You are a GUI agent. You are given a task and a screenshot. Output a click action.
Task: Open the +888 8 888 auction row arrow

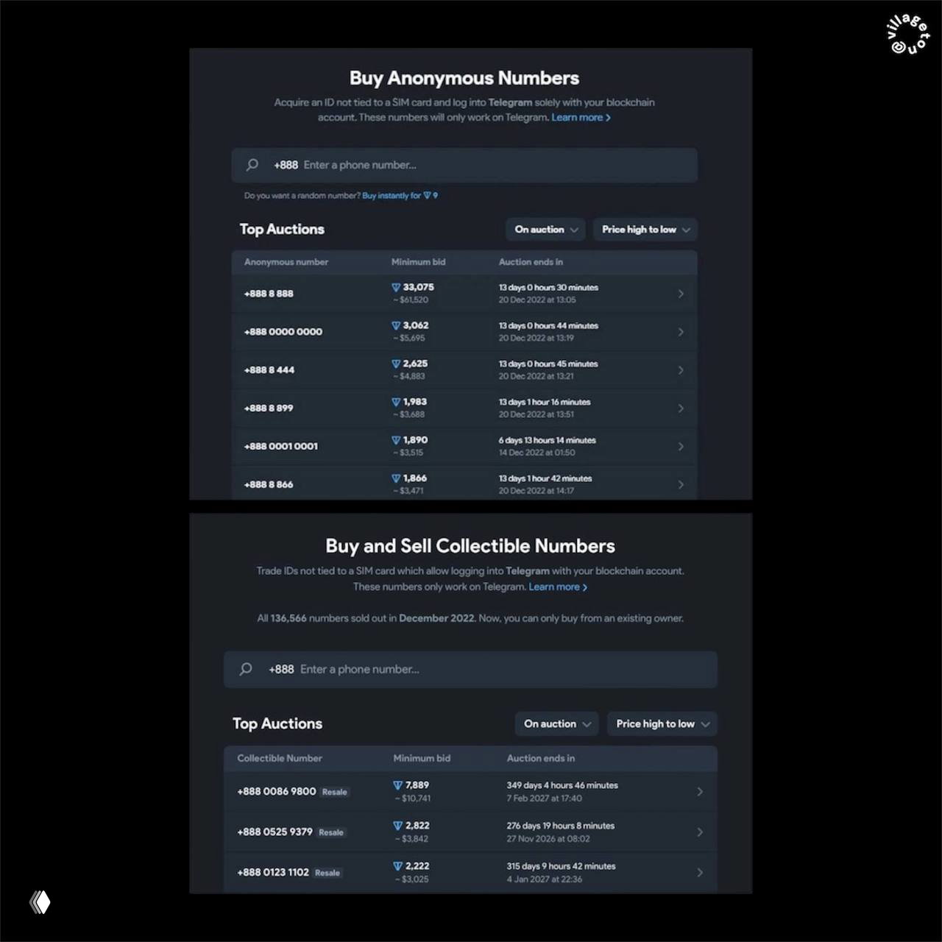tap(680, 294)
